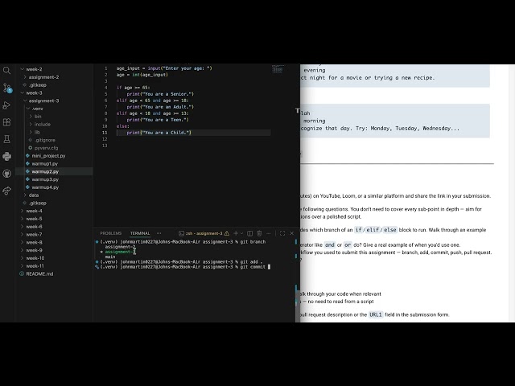515x386 pixels.
Task: Open the .gitkeep file below the data folder
Action: coord(56,203)
